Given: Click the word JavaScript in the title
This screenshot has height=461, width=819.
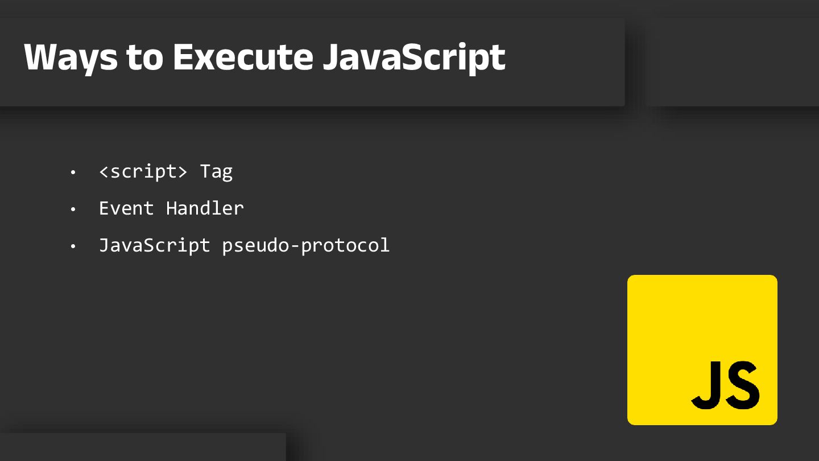Looking at the screenshot, I should click(x=414, y=57).
